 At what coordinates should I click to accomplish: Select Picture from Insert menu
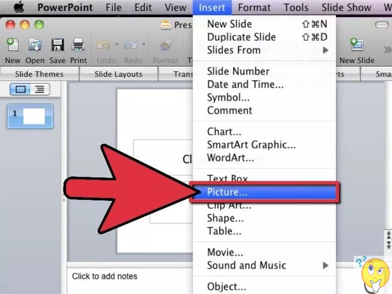click(x=264, y=192)
